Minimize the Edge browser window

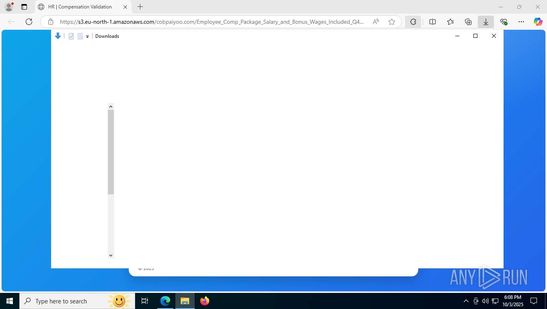[501, 7]
